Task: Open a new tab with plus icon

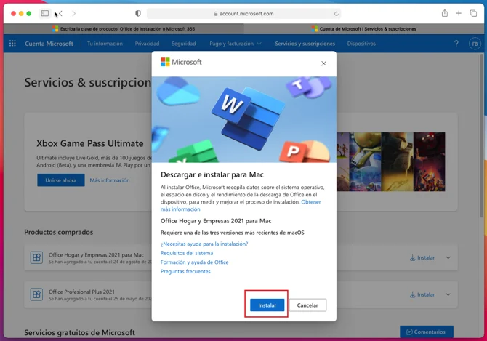Action: click(459, 13)
